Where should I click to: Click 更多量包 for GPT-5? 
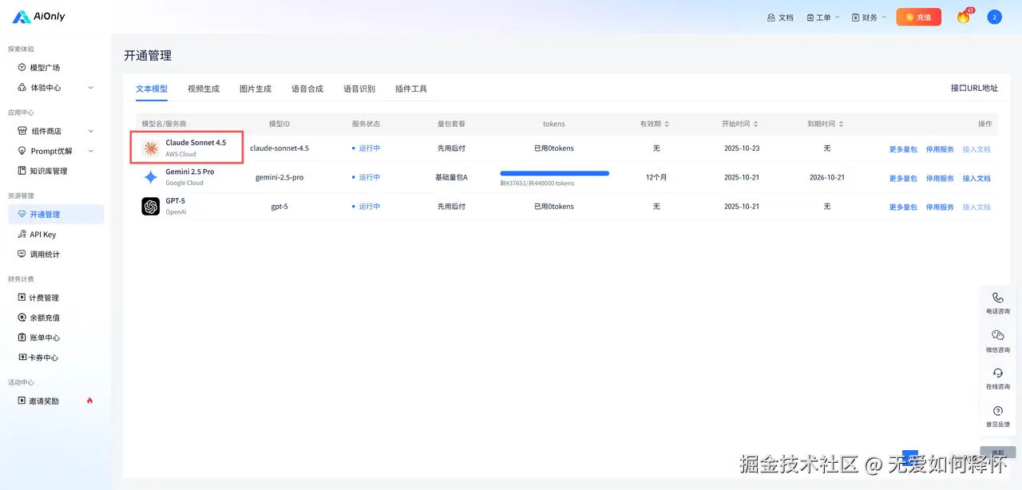[x=903, y=207]
